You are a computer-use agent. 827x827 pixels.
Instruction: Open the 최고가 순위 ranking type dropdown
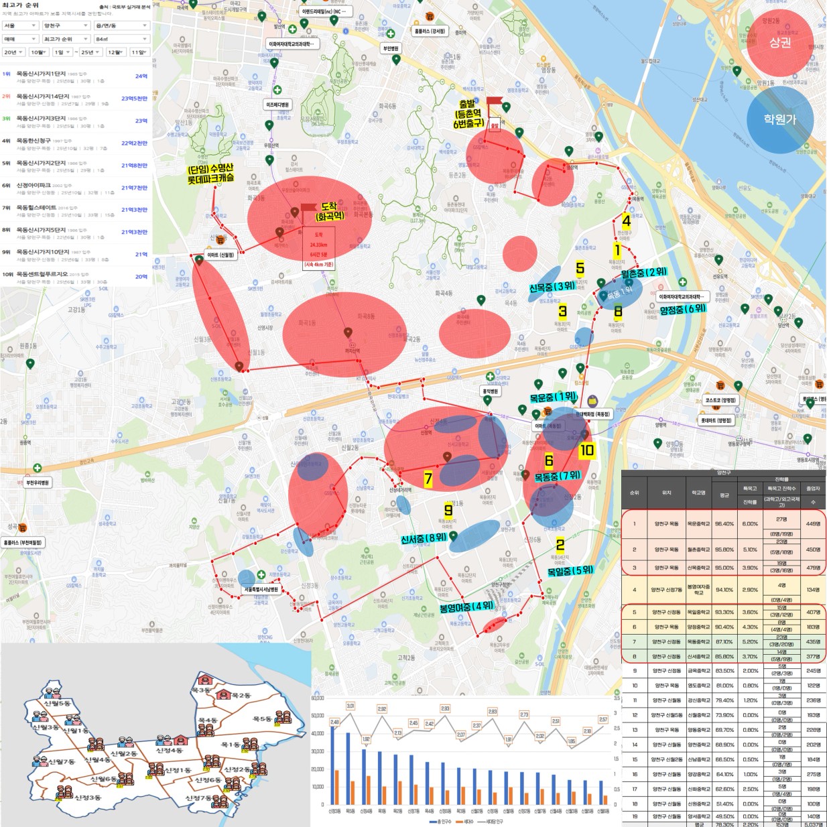coord(66,39)
